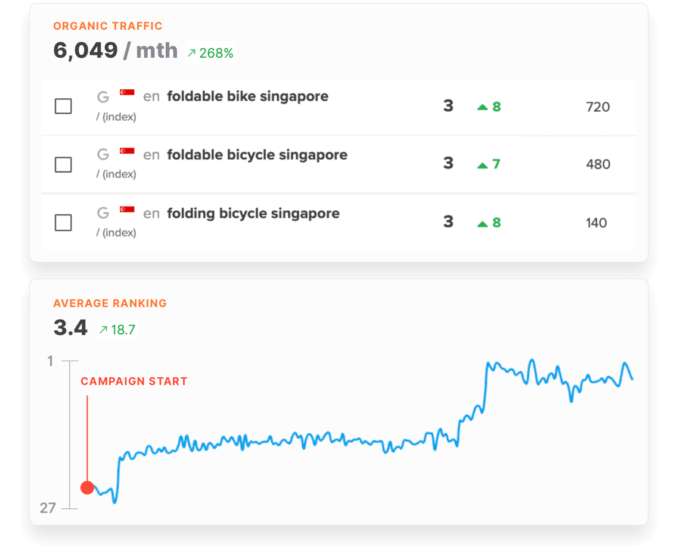This screenshot has width=677, height=557.
Task: Check the folding bicycle singapore checkbox
Action: 63,222
